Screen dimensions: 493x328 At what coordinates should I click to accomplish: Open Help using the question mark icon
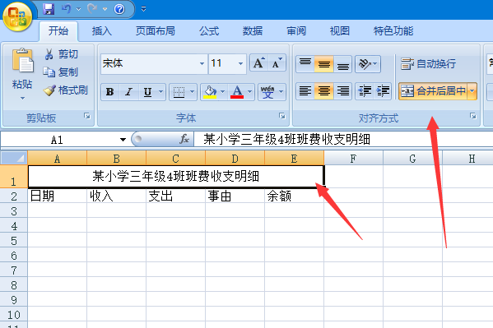click(x=119, y=9)
